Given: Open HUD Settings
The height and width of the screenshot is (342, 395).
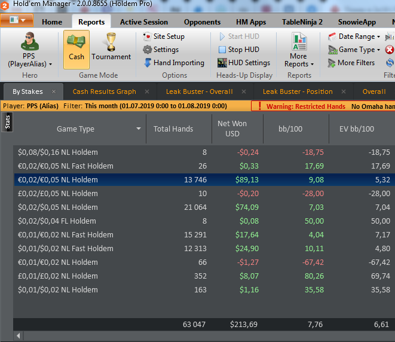Looking at the screenshot, I should [x=244, y=63].
